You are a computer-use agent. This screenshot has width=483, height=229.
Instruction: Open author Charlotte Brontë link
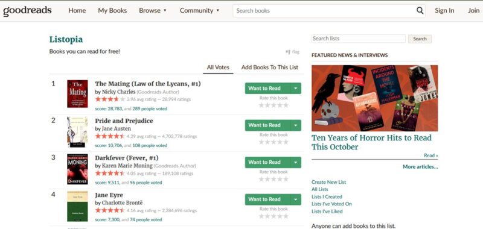tap(122, 203)
